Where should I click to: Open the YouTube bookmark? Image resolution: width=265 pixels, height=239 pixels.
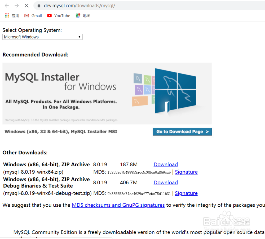pyautogui.click(x=58, y=16)
